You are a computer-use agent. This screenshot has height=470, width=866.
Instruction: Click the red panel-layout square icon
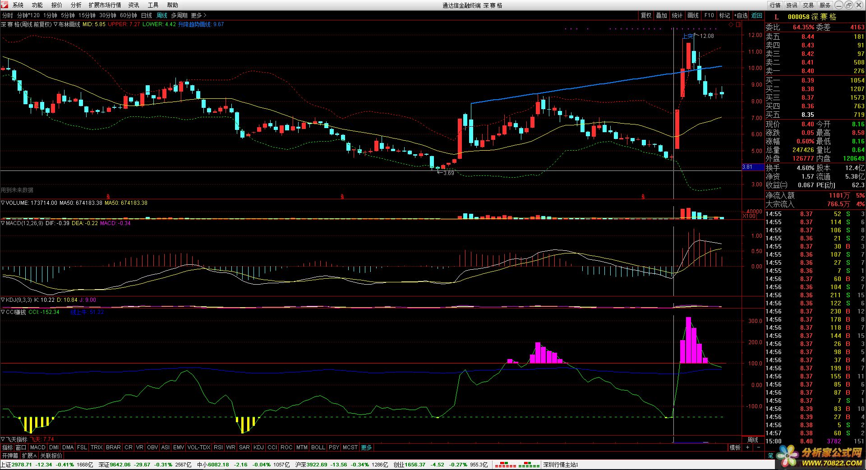point(738,25)
